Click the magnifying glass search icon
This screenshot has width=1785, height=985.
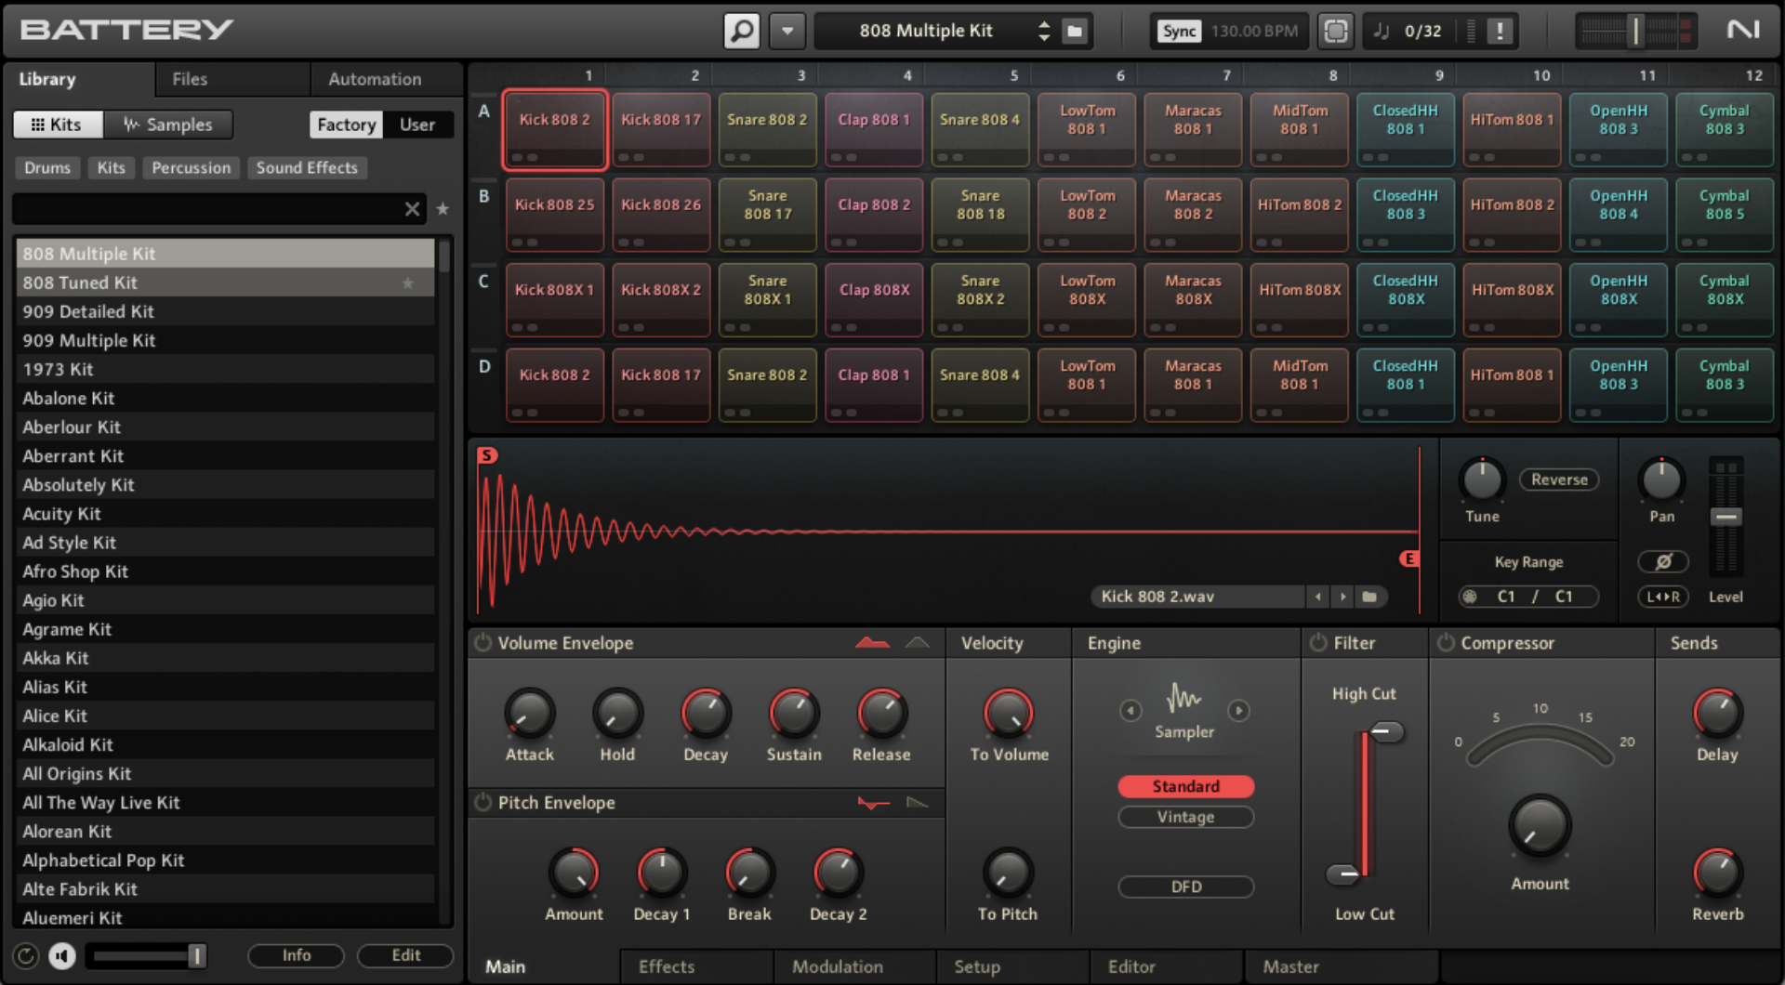(741, 31)
